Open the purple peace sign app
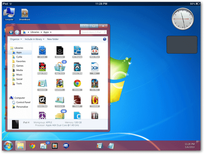Screen dimensions: 204x154 42,115
